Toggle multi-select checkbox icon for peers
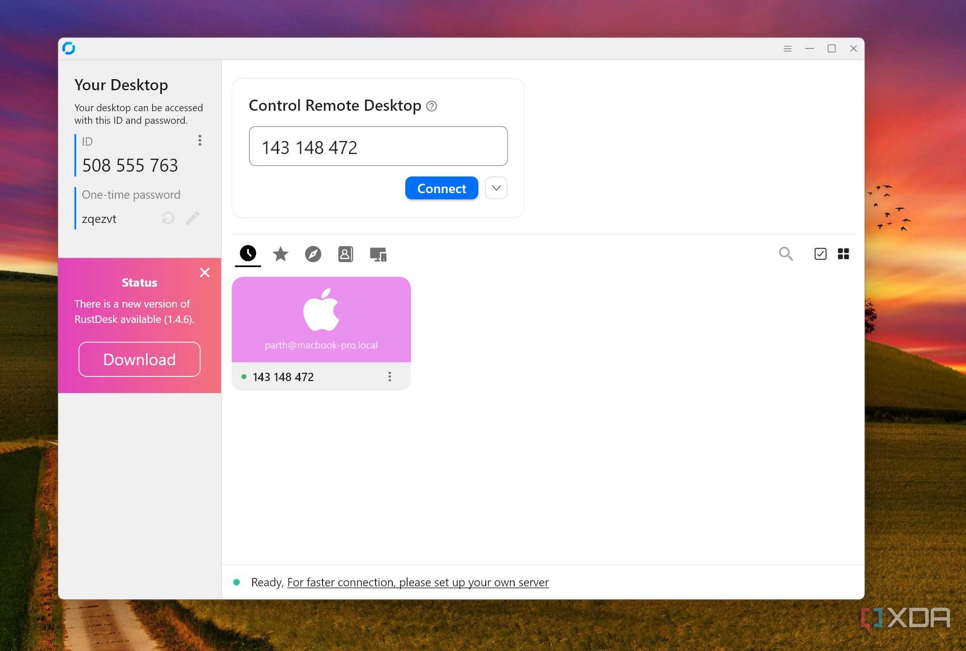 [x=820, y=254]
